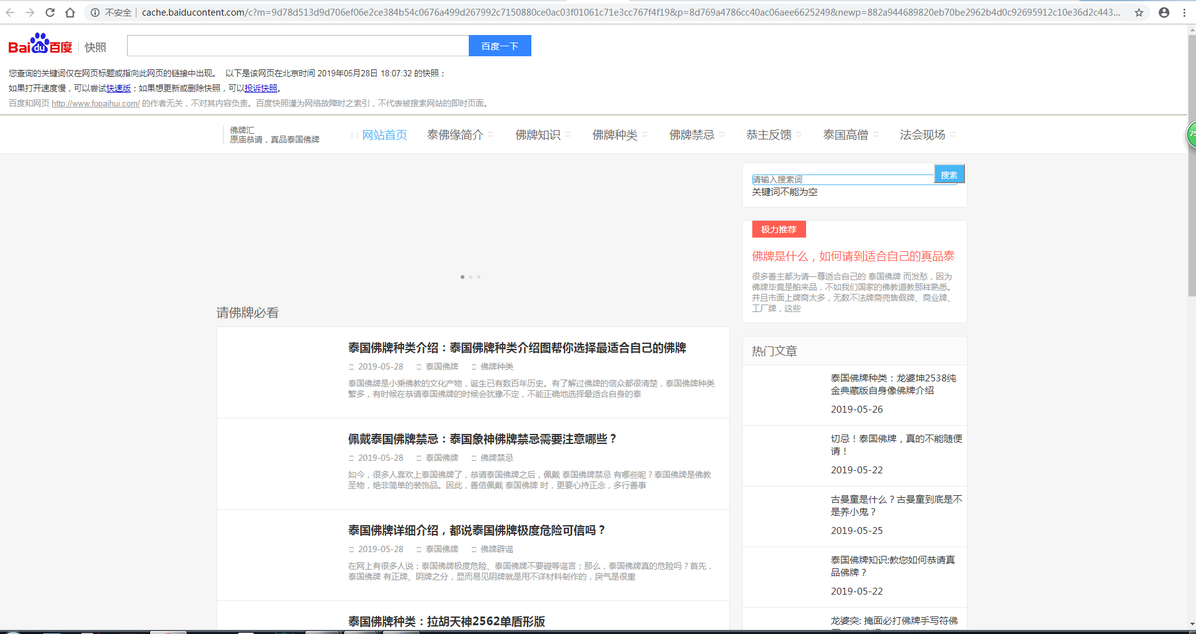
Task: Click 佛牌禁忌 tag under second article
Action: (497, 458)
